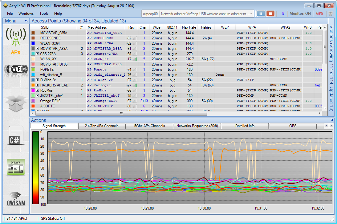The width and height of the screenshot is (337, 224).
Task: Open the NEWS newspaper sidebar icon
Action: tap(16, 167)
